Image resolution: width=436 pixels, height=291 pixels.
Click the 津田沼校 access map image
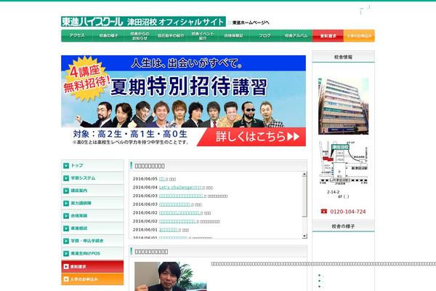point(344,163)
